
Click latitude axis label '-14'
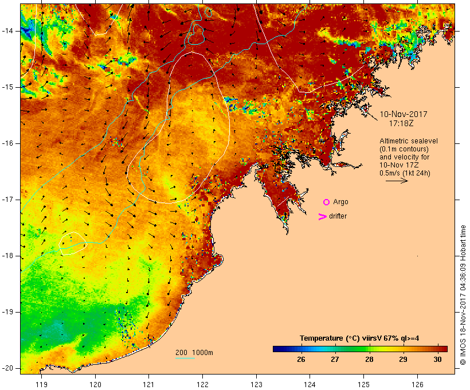pyautogui.click(x=7, y=31)
